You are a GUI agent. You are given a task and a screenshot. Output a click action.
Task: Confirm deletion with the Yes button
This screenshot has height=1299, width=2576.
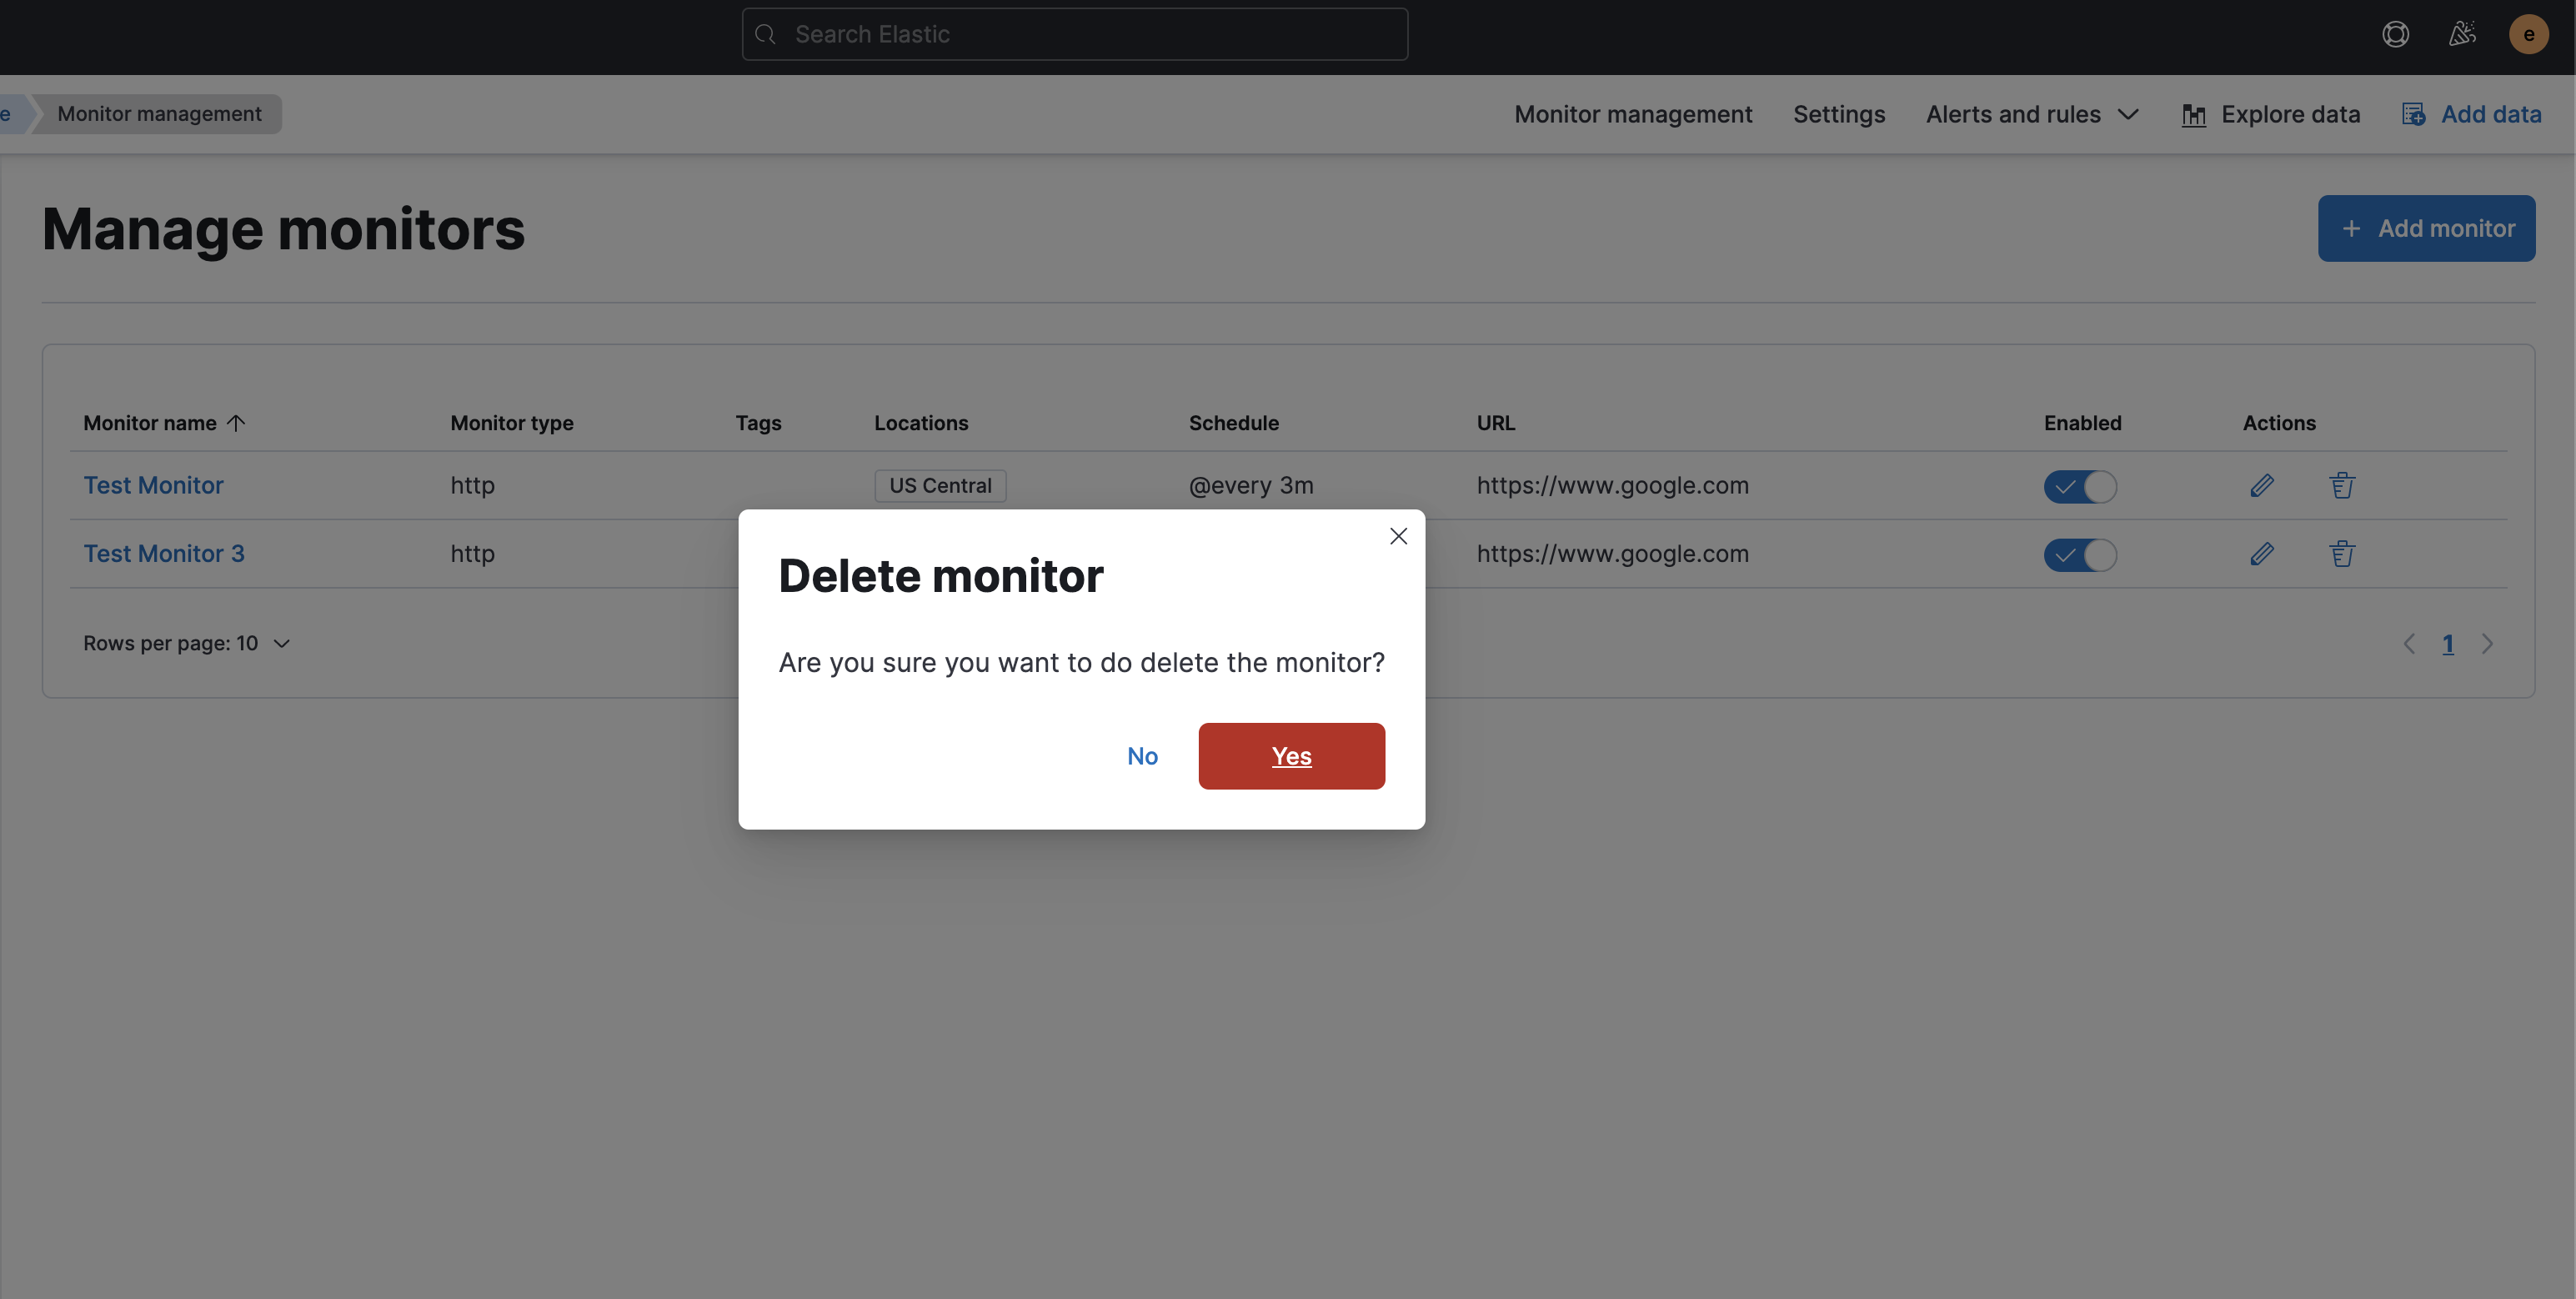pyautogui.click(x=1291, y=756)
